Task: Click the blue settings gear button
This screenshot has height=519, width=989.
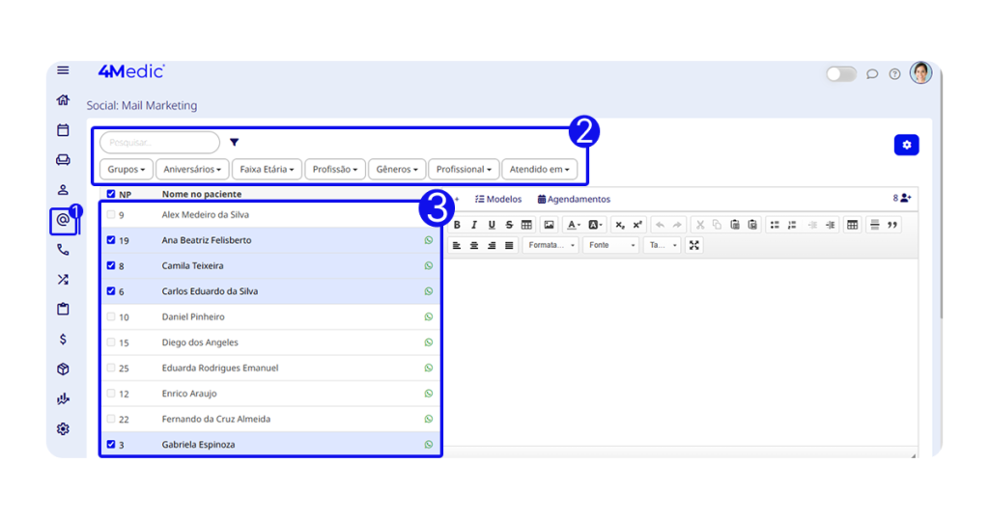Action: (906, 145)
